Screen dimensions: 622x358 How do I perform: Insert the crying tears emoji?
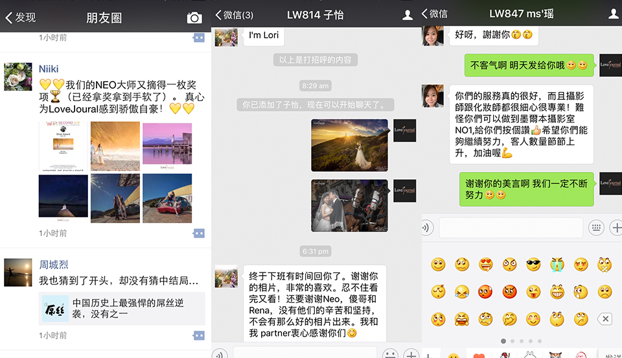pyautogui.click(x=557, y=265)
